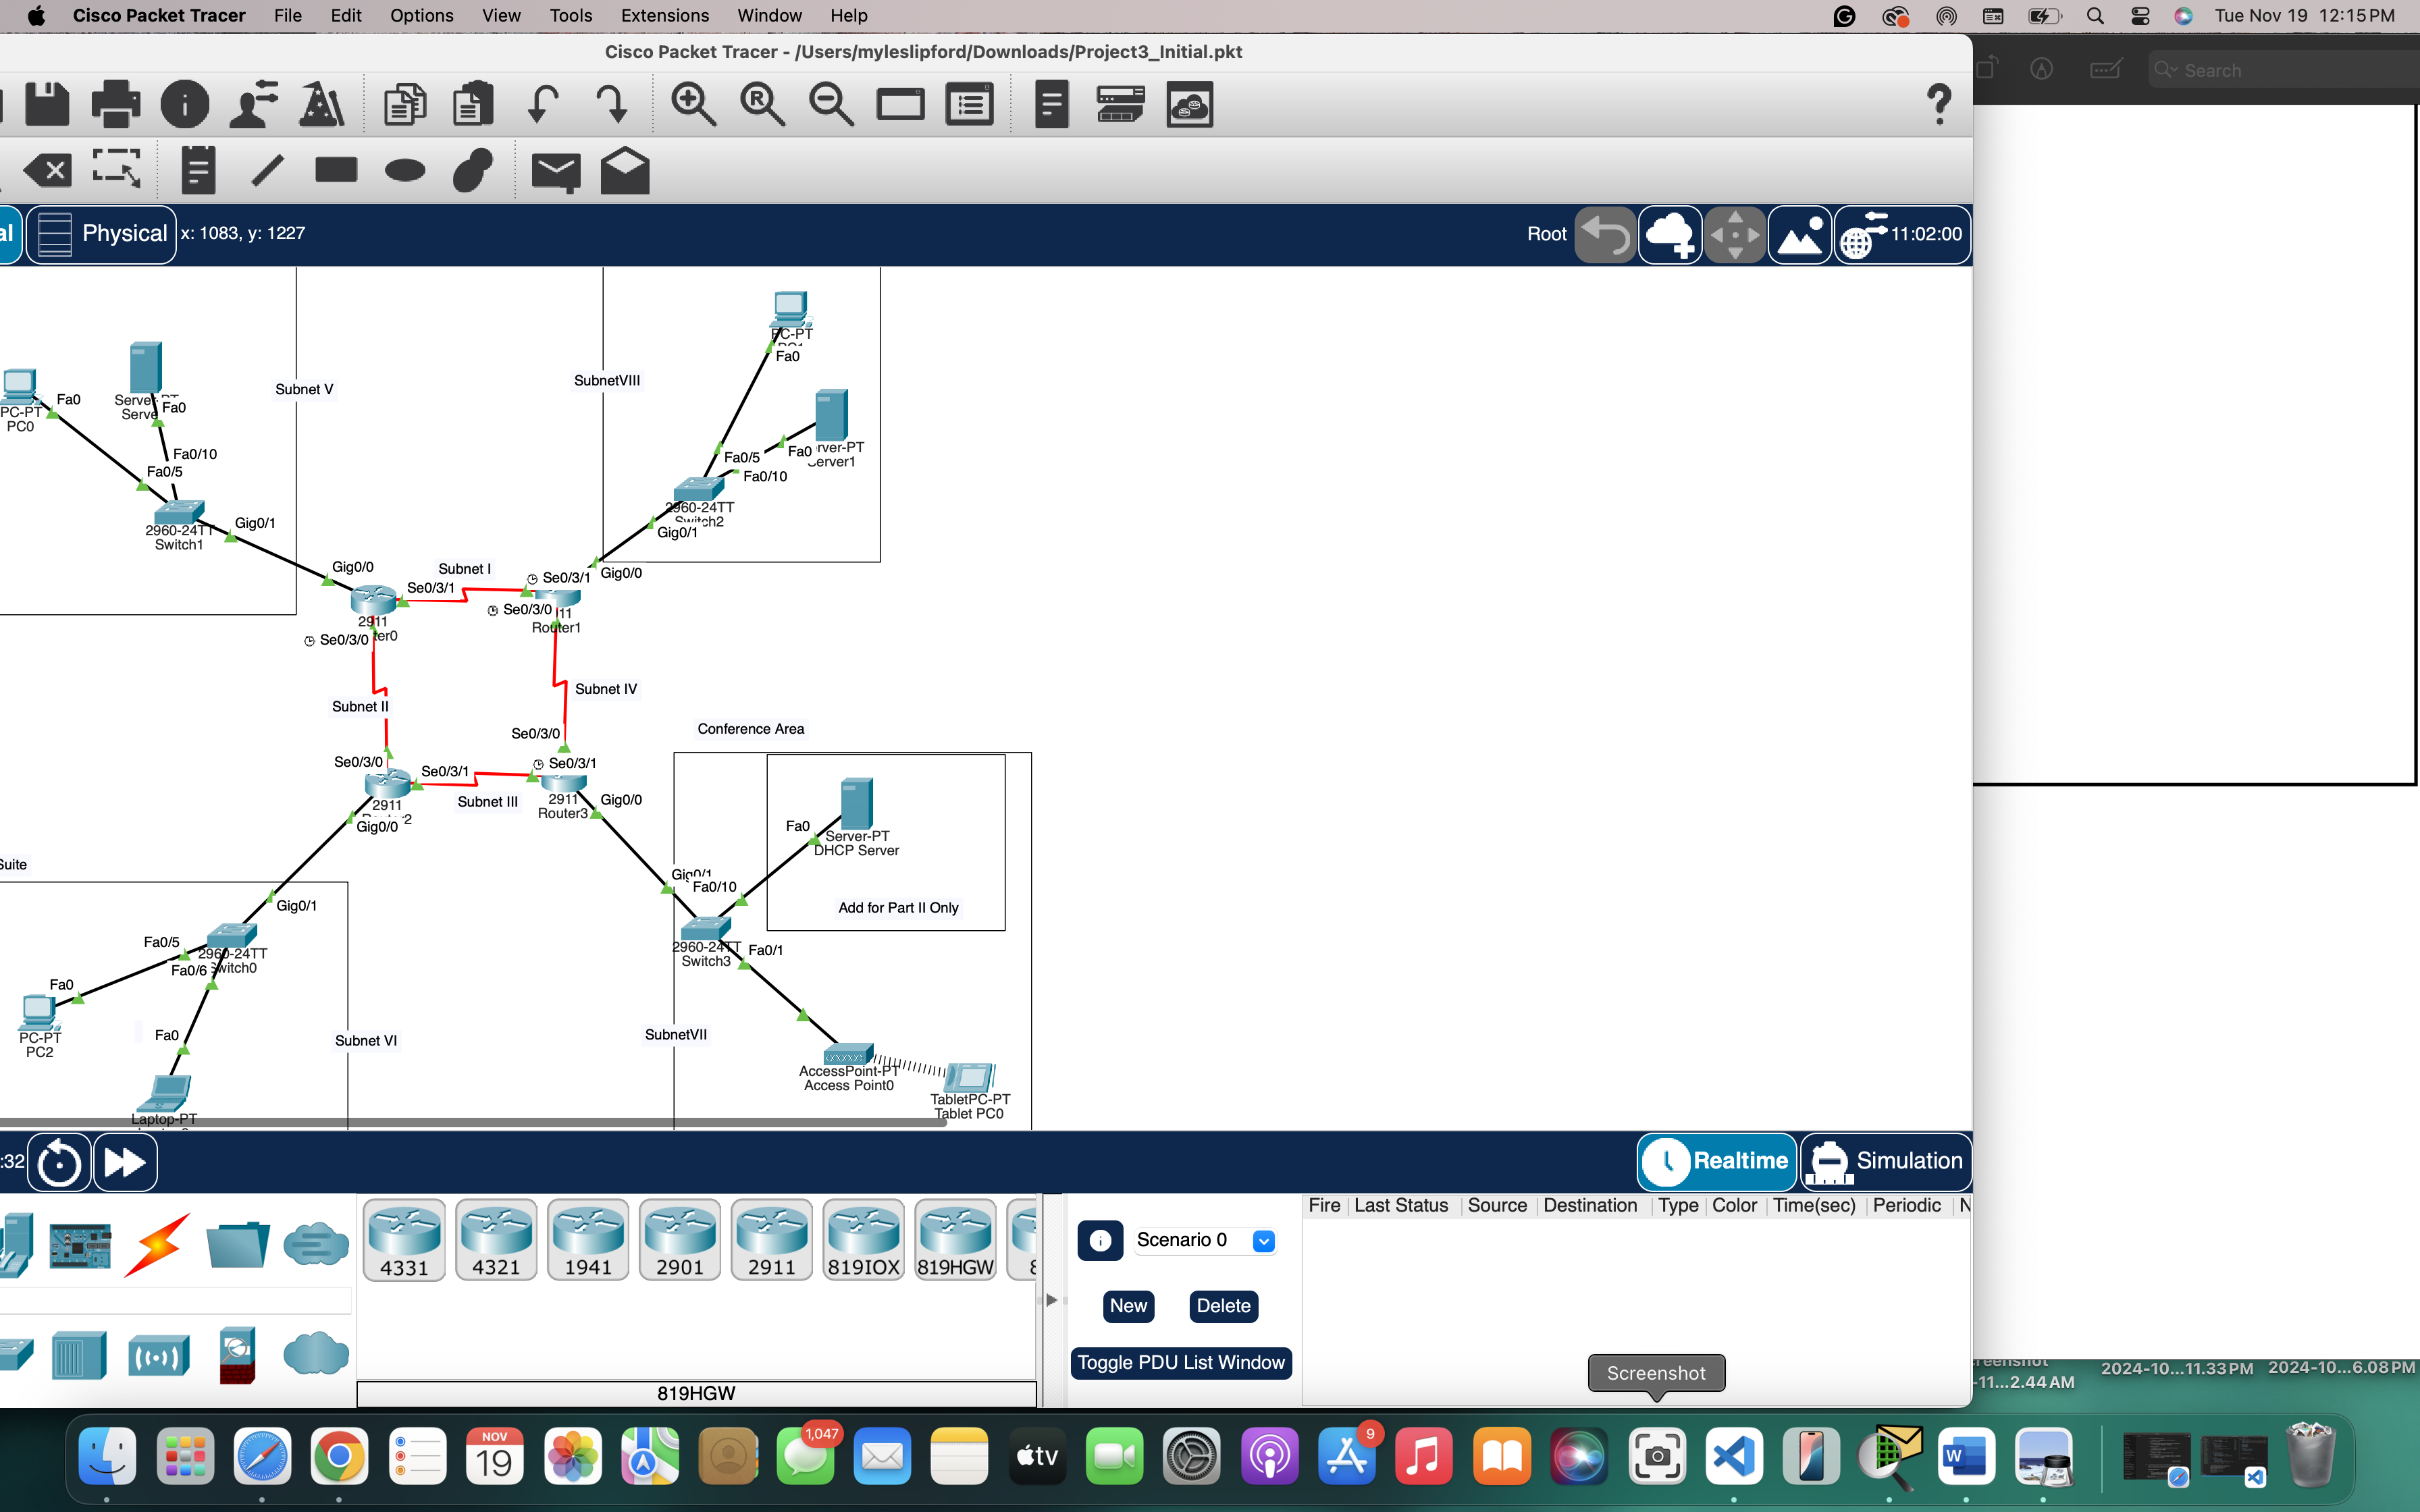Select the Draw Rectangle shape tool

click(335, 170)
